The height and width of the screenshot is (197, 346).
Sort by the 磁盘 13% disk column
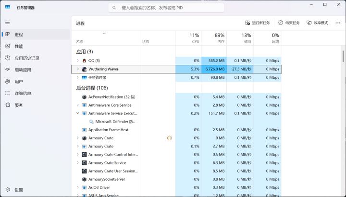point(240,38)
